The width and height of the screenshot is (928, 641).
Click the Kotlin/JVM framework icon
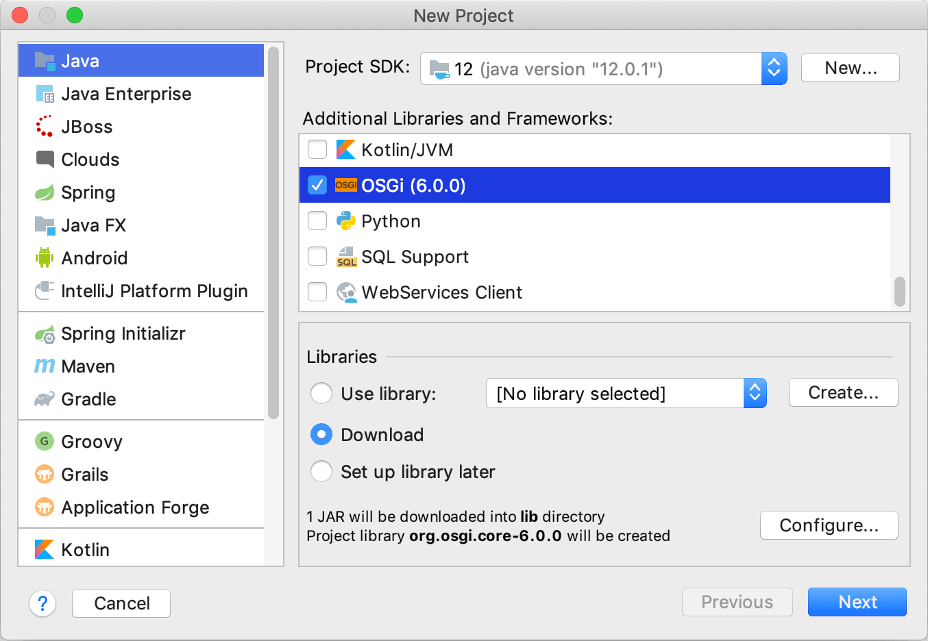346,149
